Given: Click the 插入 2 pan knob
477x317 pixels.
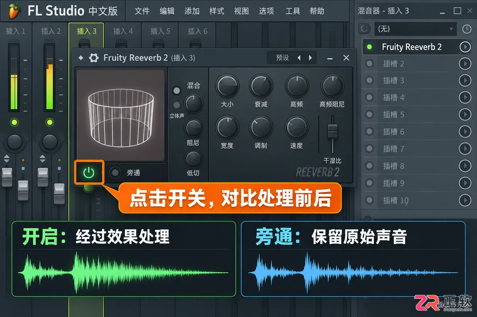Looking at the screenshot, I should (x=50, y=142).
